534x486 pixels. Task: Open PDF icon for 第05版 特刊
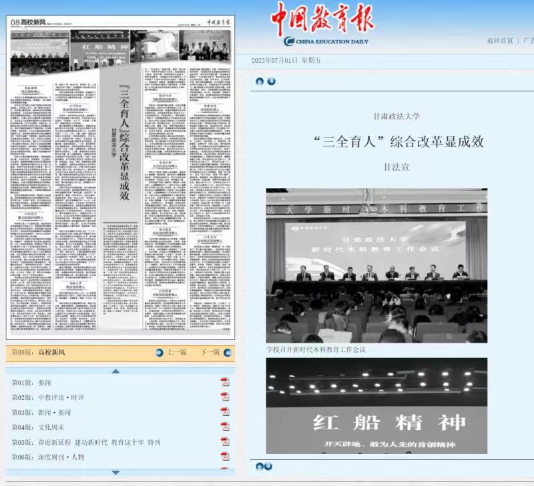[225, 441]
